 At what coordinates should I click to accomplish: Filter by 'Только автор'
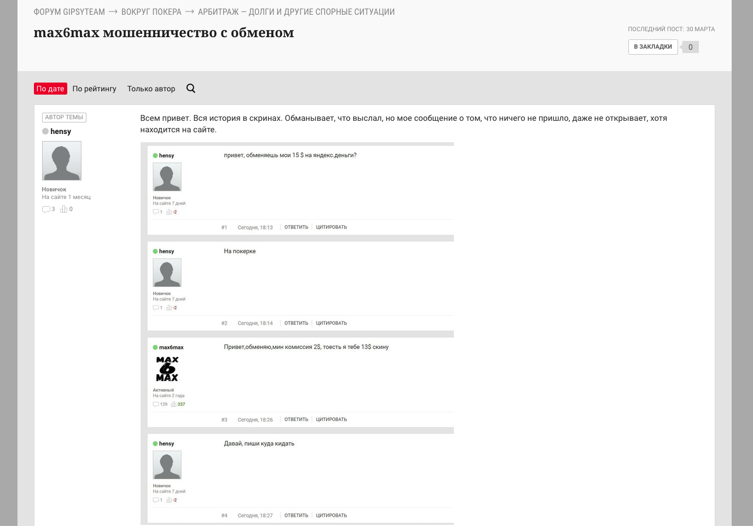tap(151, 89)
